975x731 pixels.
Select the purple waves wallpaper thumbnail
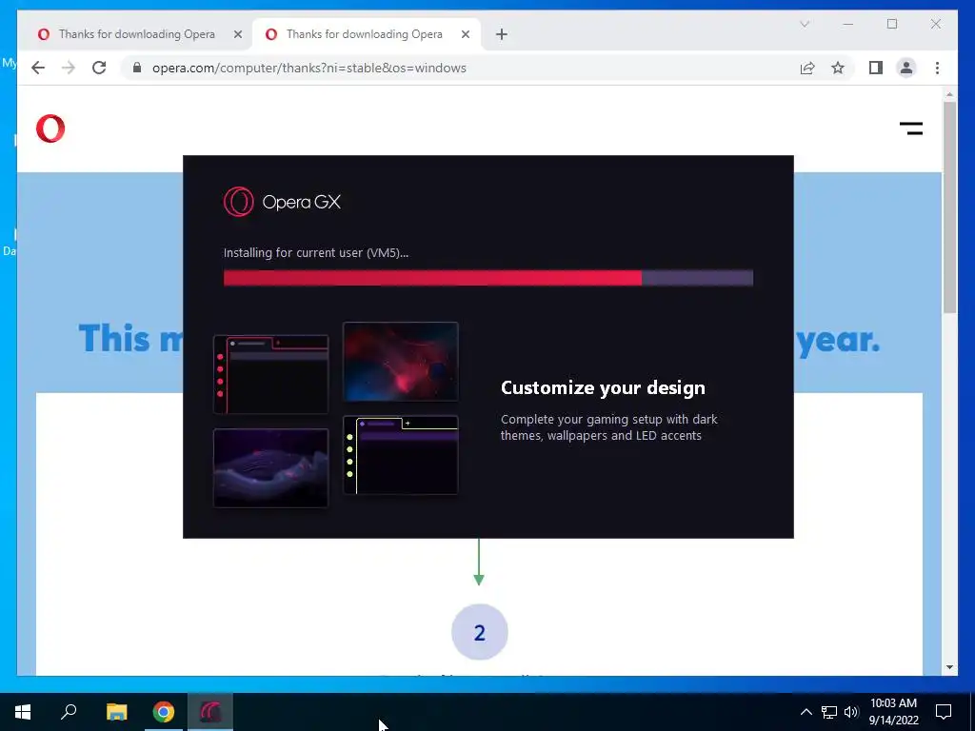pos(270,468)
